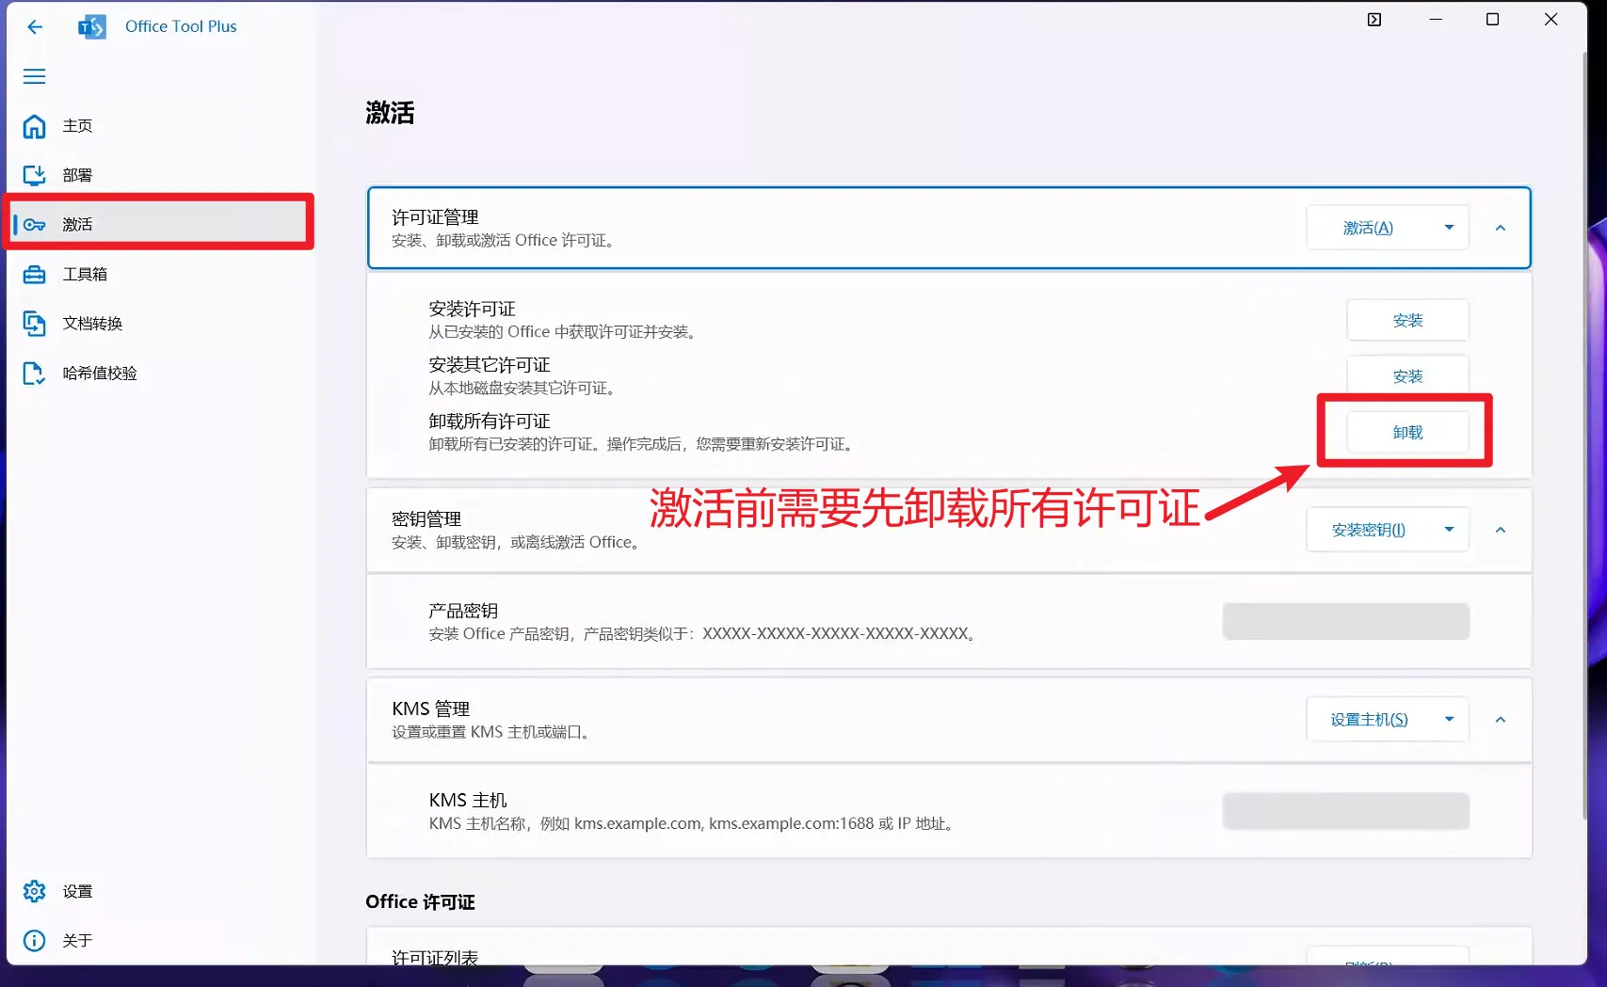Open the dropdown arrow beside 安装密钥(I)
Image resolution: width=1607 pixels, height=987 pixels.
(x=1449, y=530)
